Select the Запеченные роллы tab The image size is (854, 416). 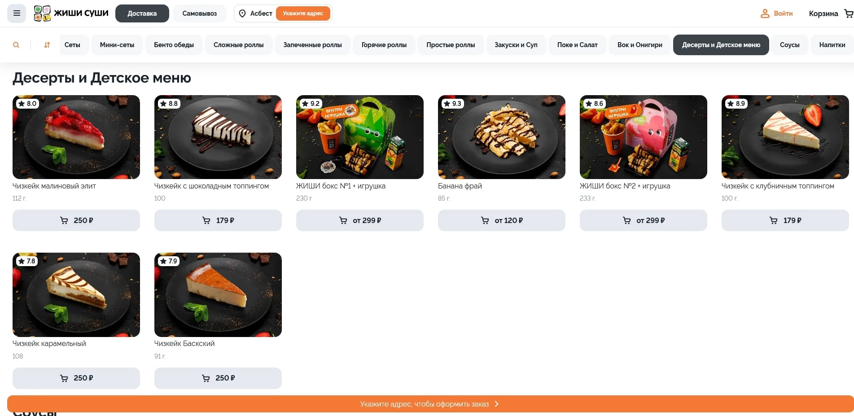[312, 45]
